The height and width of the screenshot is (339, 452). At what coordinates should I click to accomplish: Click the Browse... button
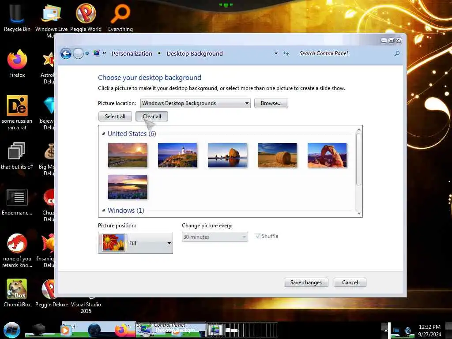point(271,103)
